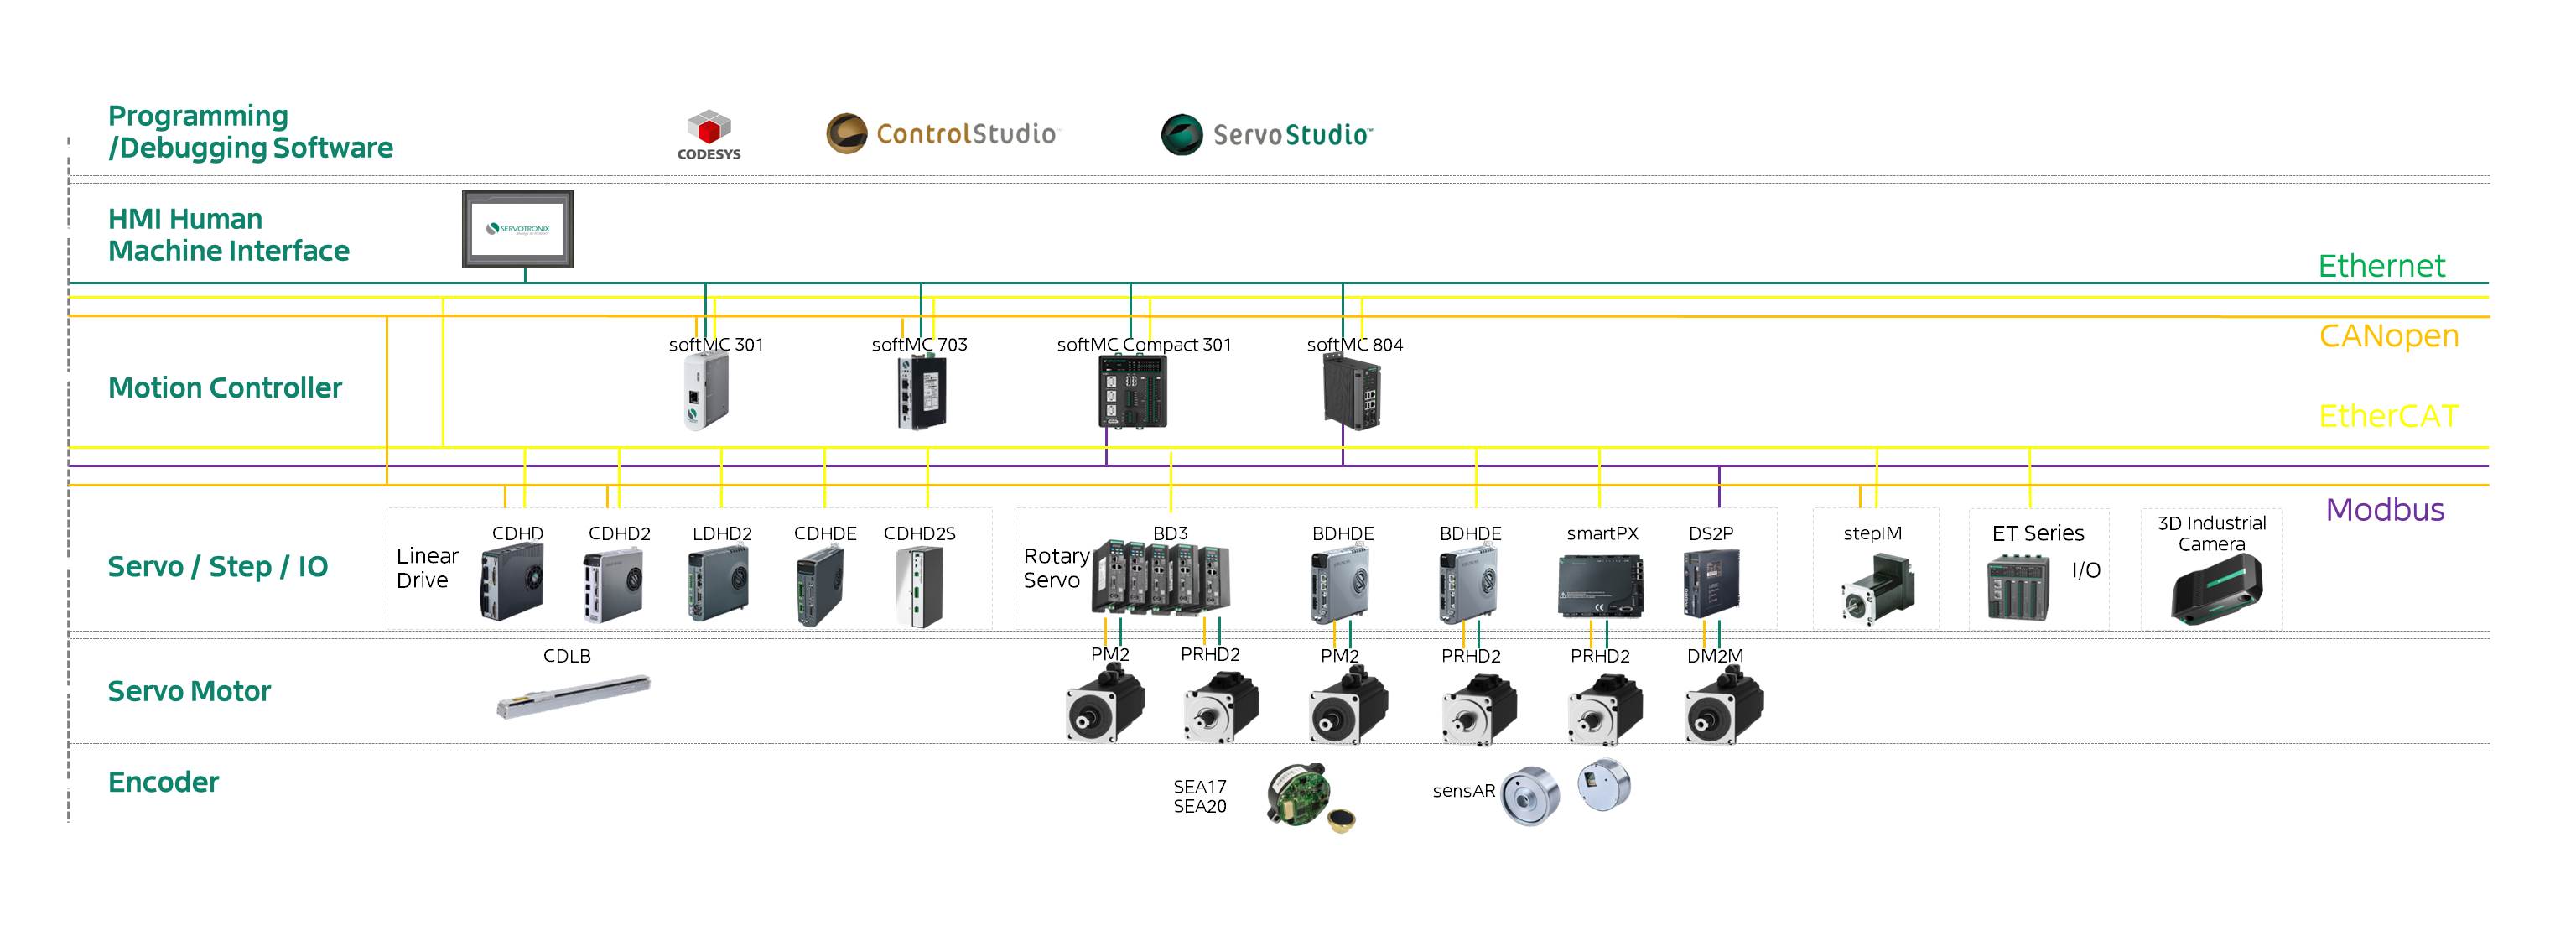Click the BDHDE drive above the PRHD2 motor
This screenshot has height=936, width=2576.
(1468, 584)
